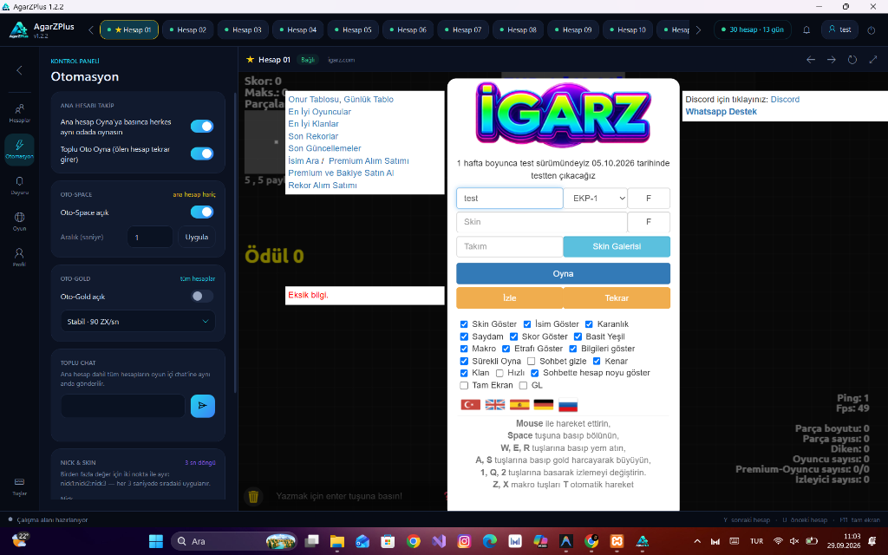Image resolution: width=888 pixels, height=555 pixels.
Task: Click the Windows Start button
Action: point(156,541)
